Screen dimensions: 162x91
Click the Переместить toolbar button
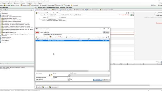point(25,5)
